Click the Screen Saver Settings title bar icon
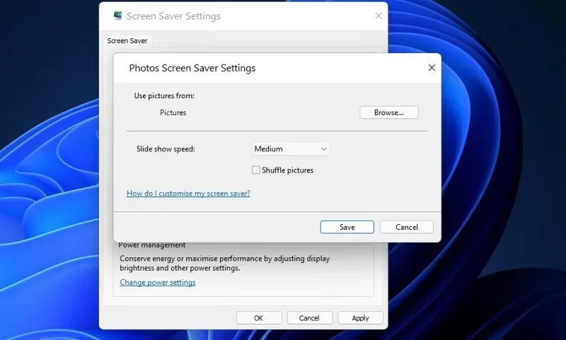The image size is (566, 340). click(x=117, y=16)
